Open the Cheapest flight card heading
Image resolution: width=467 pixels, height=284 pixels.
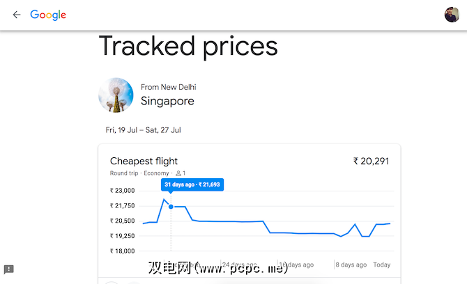coord(144,161)
